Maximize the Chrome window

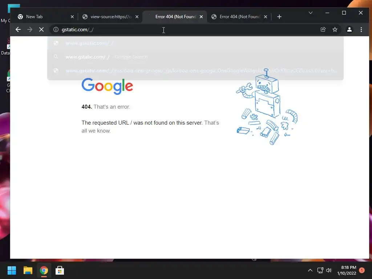[344, 13]
